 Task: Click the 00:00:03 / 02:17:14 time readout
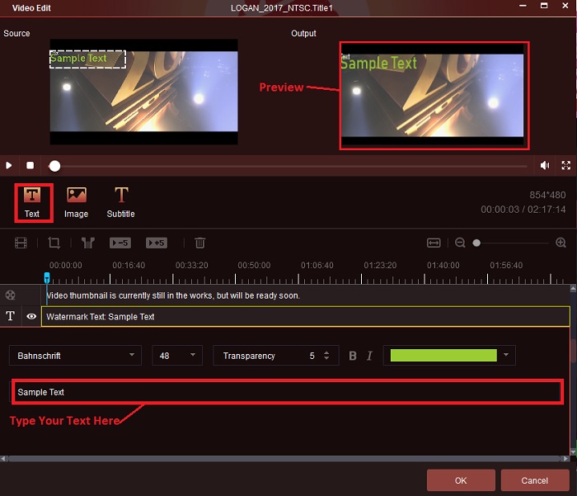523,210
